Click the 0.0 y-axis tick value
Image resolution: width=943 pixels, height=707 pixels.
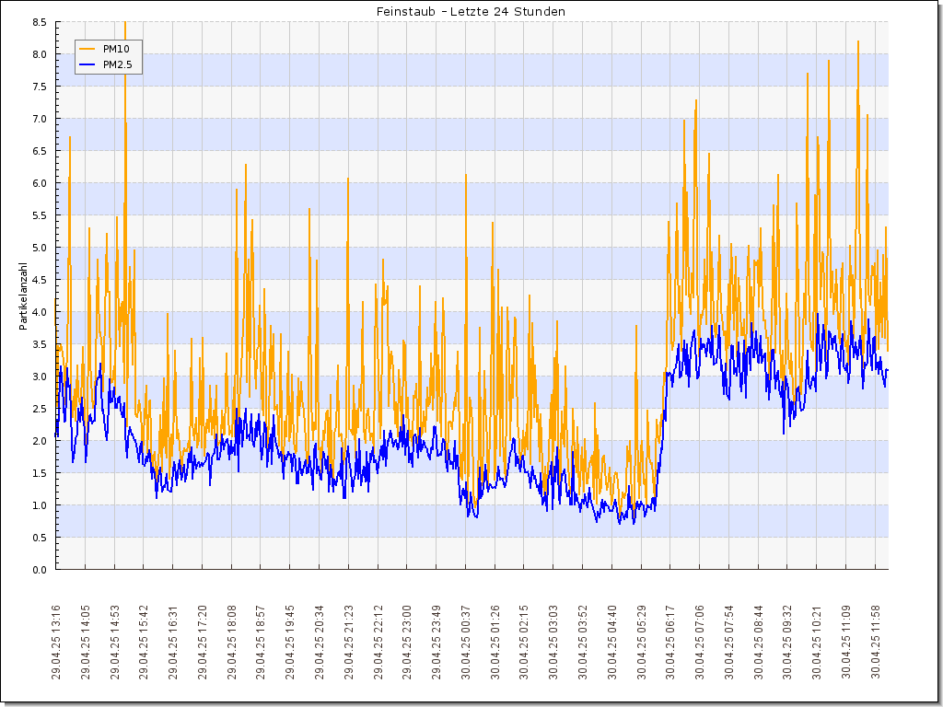[x=40, y=570]
